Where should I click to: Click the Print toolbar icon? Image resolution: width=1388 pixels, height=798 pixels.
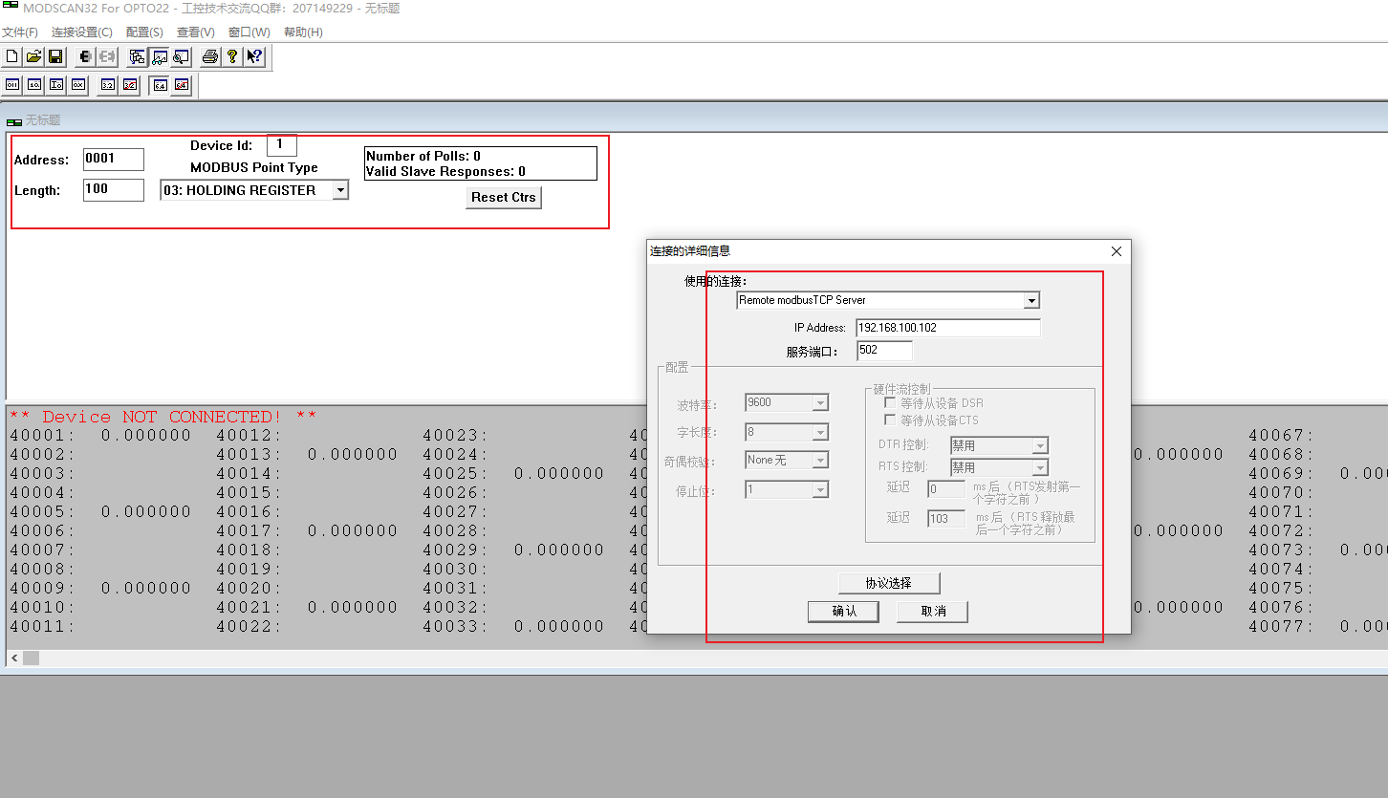209,57
